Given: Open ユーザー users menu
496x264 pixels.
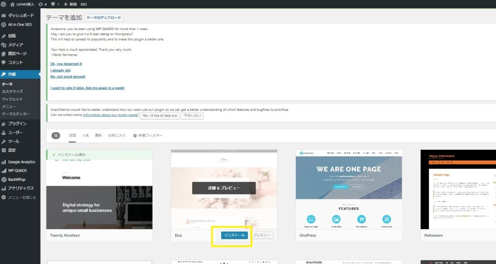Looking at the screenshot, I should point(20,132).
